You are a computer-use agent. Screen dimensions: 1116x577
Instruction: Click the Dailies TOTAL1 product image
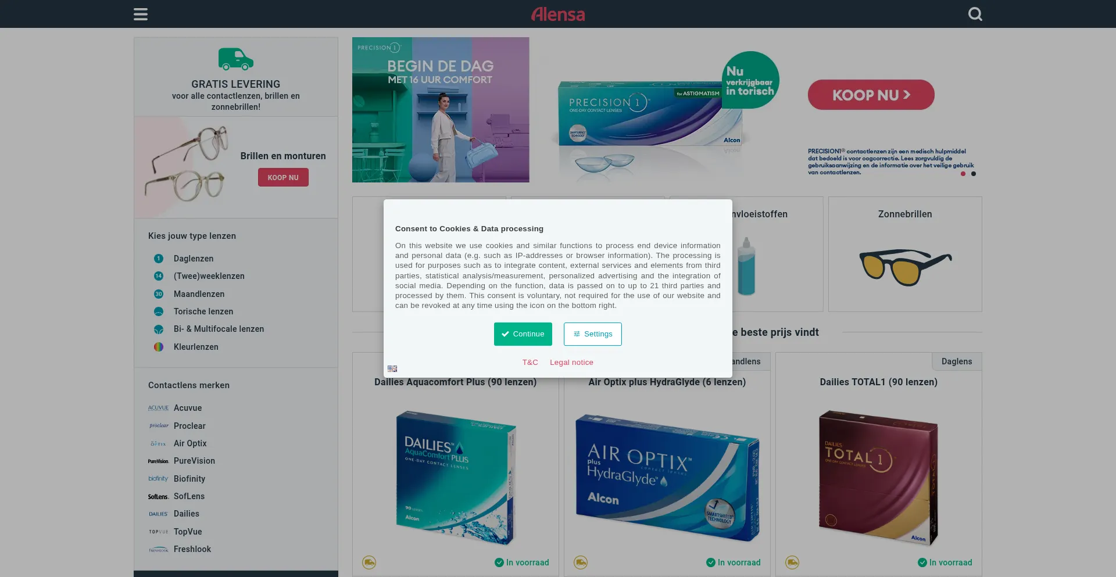(879, 478)
